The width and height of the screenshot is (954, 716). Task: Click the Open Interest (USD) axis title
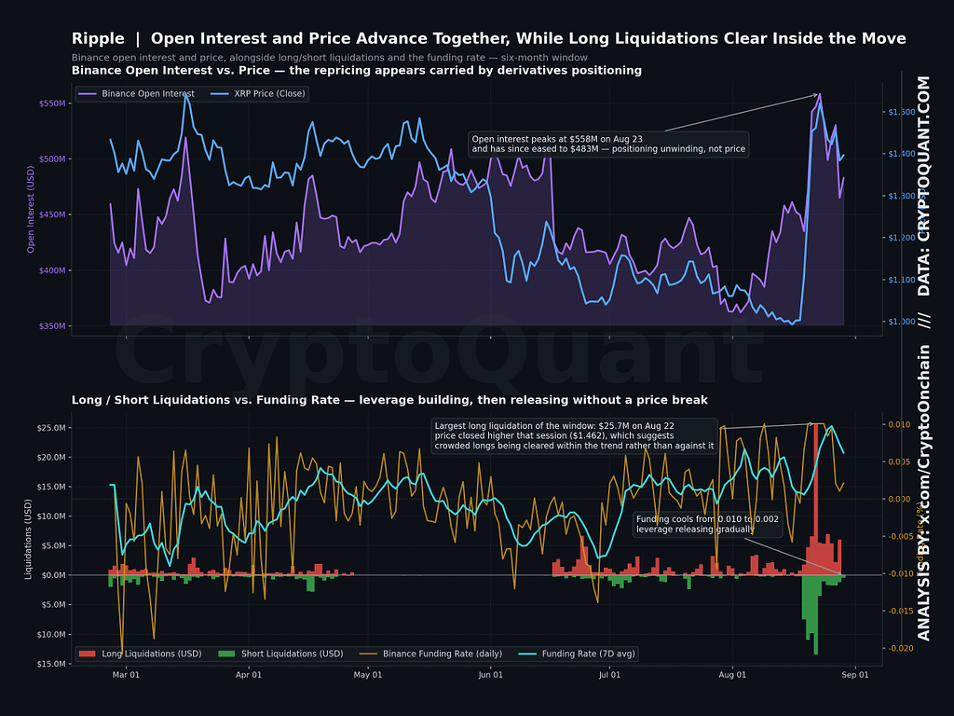click(x=31, y=210)
